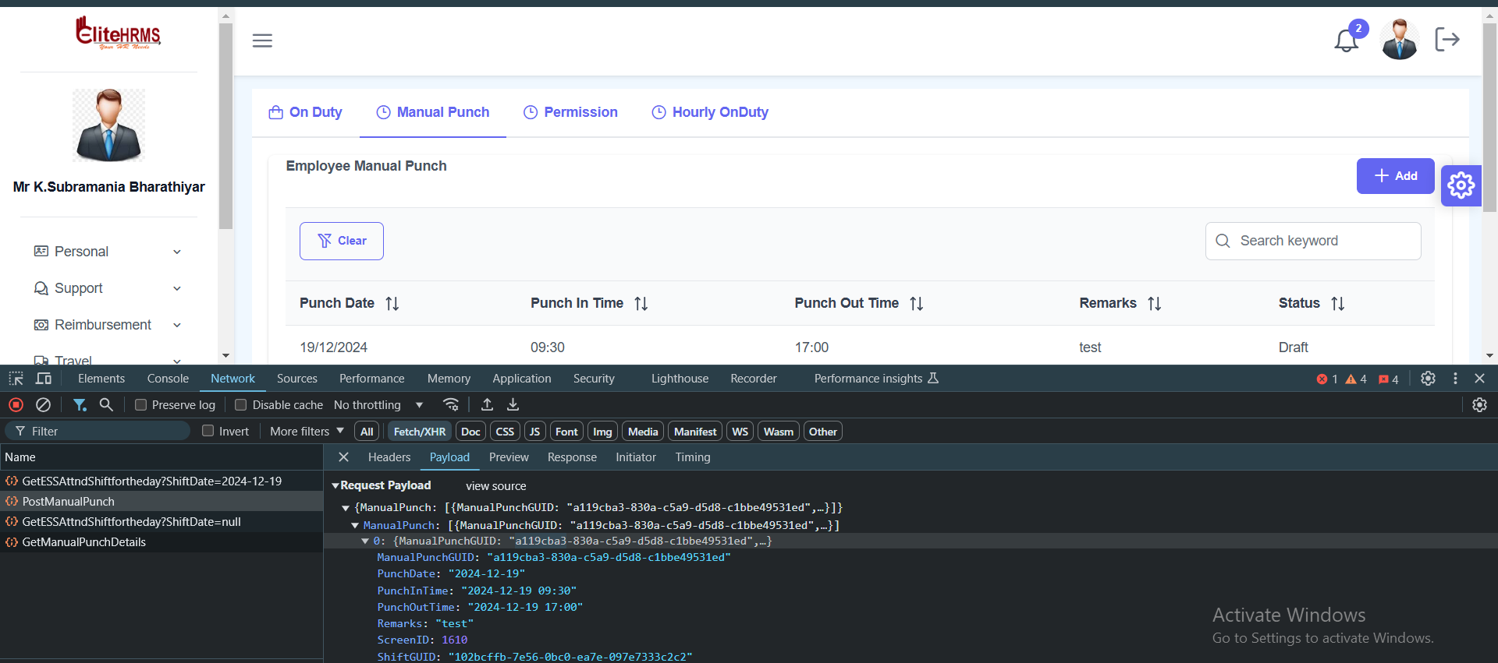Click the Add button

1395,176
